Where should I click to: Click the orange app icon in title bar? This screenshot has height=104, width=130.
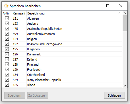click(6, 6)
